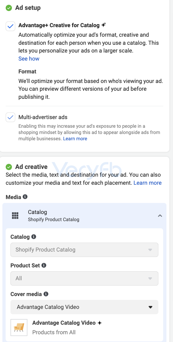Click the Product Set info icon

point(44,265)
